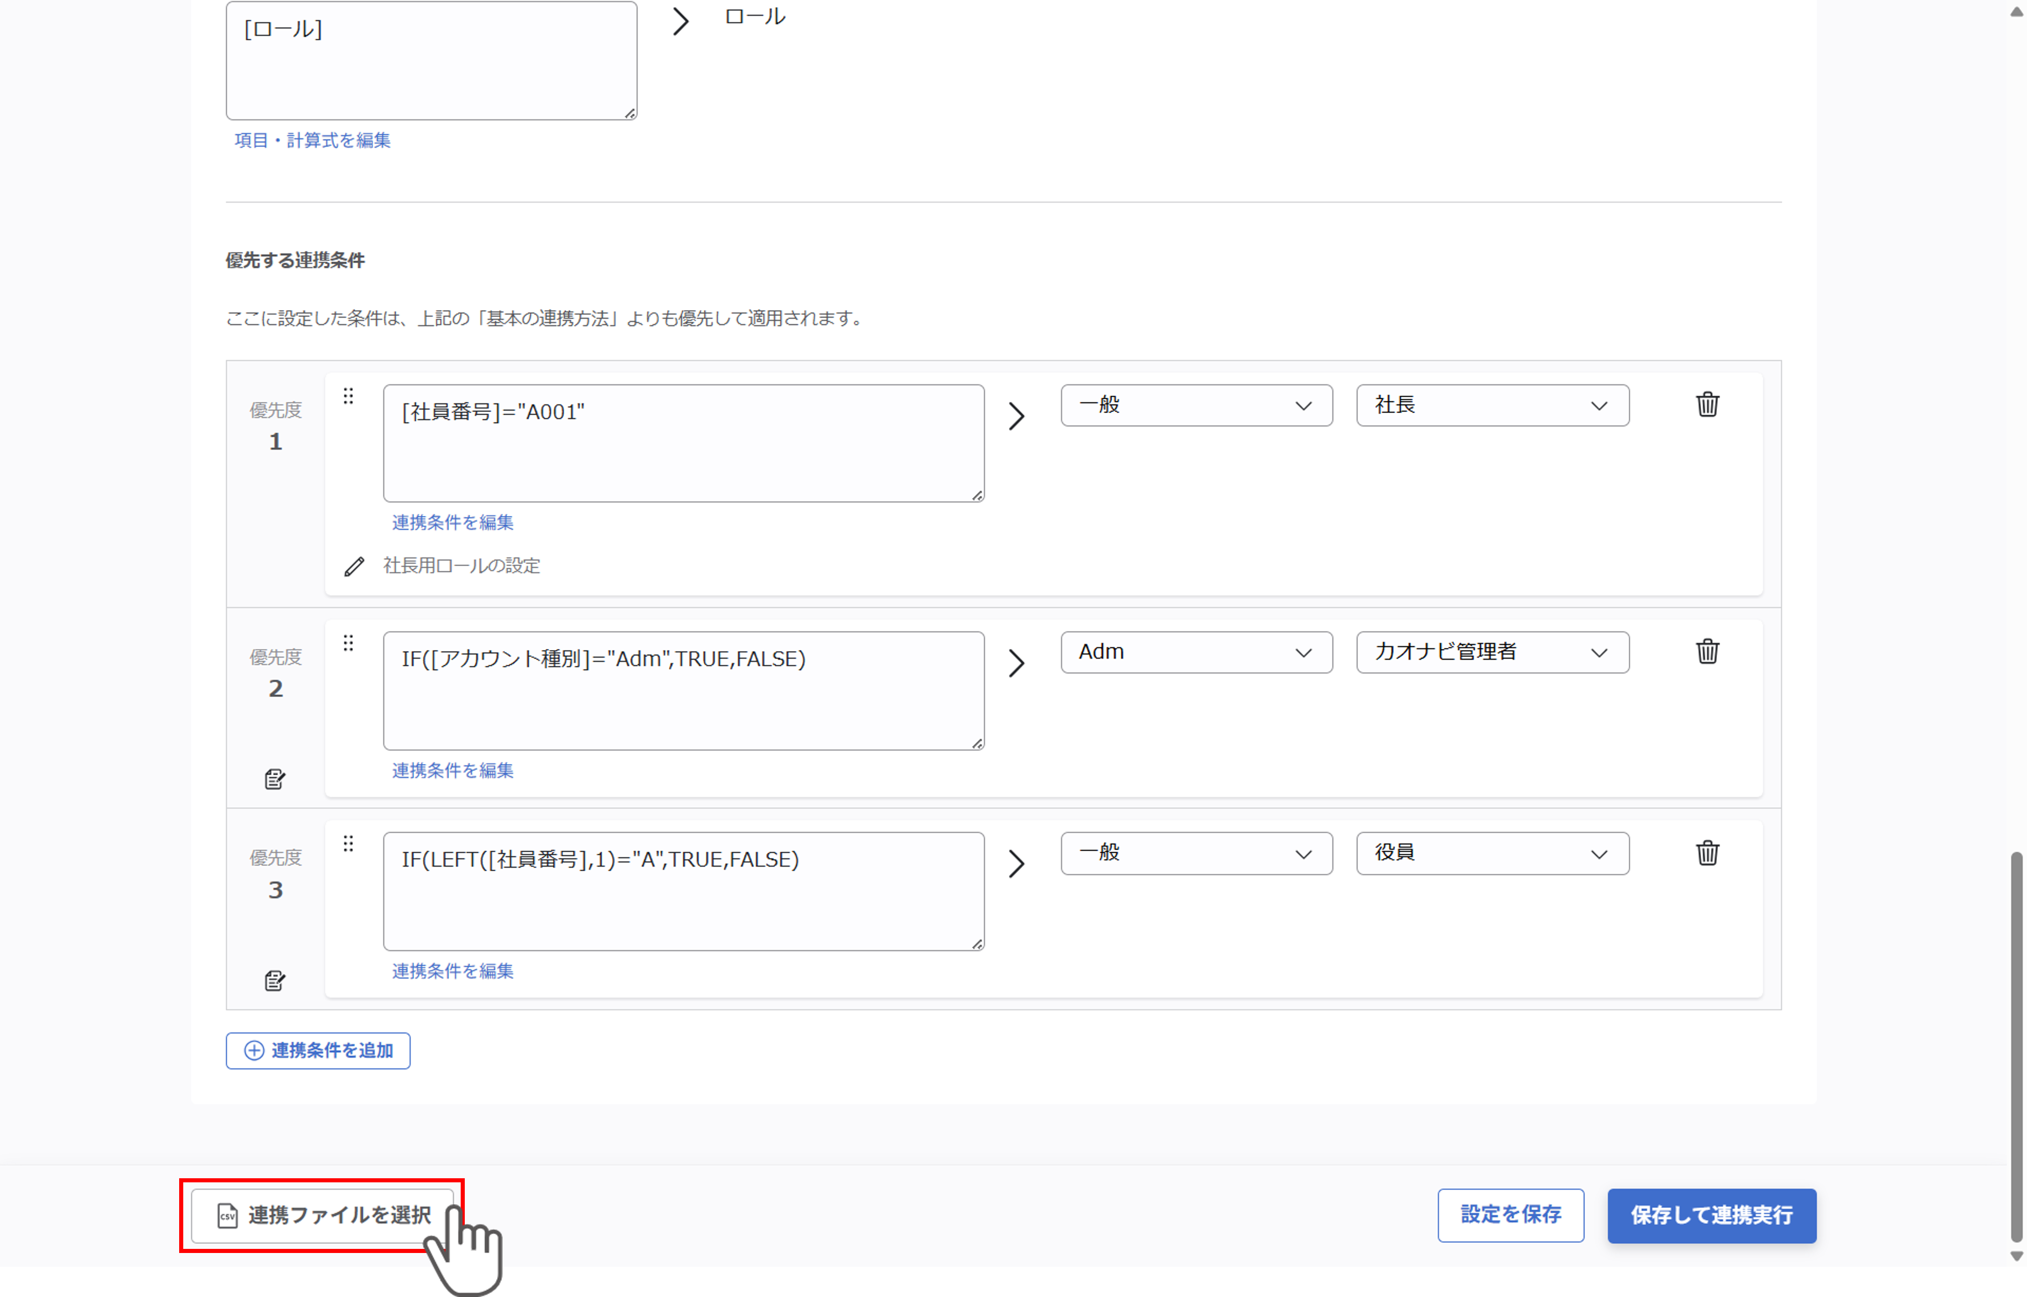The height and width of the screenshot is (1297, 2027).
Task: Click the 社長用ロールの設定 memo text
Action: [462, 566]
